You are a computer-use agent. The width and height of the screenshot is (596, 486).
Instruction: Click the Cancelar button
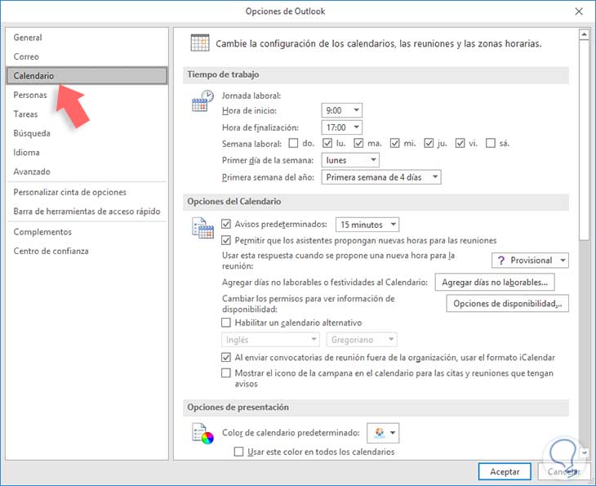coord(564,471)
